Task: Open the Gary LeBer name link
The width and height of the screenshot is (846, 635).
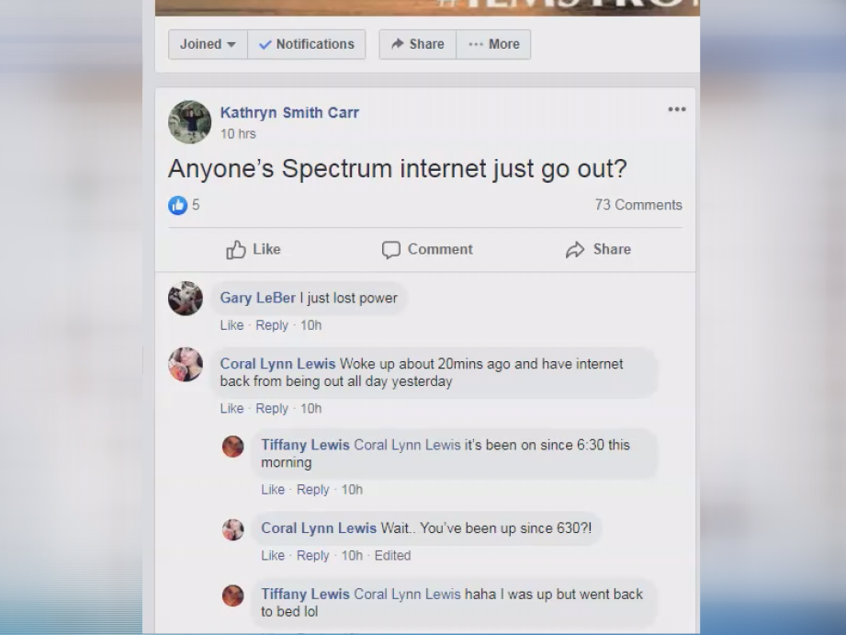Action: coord(257,298)
